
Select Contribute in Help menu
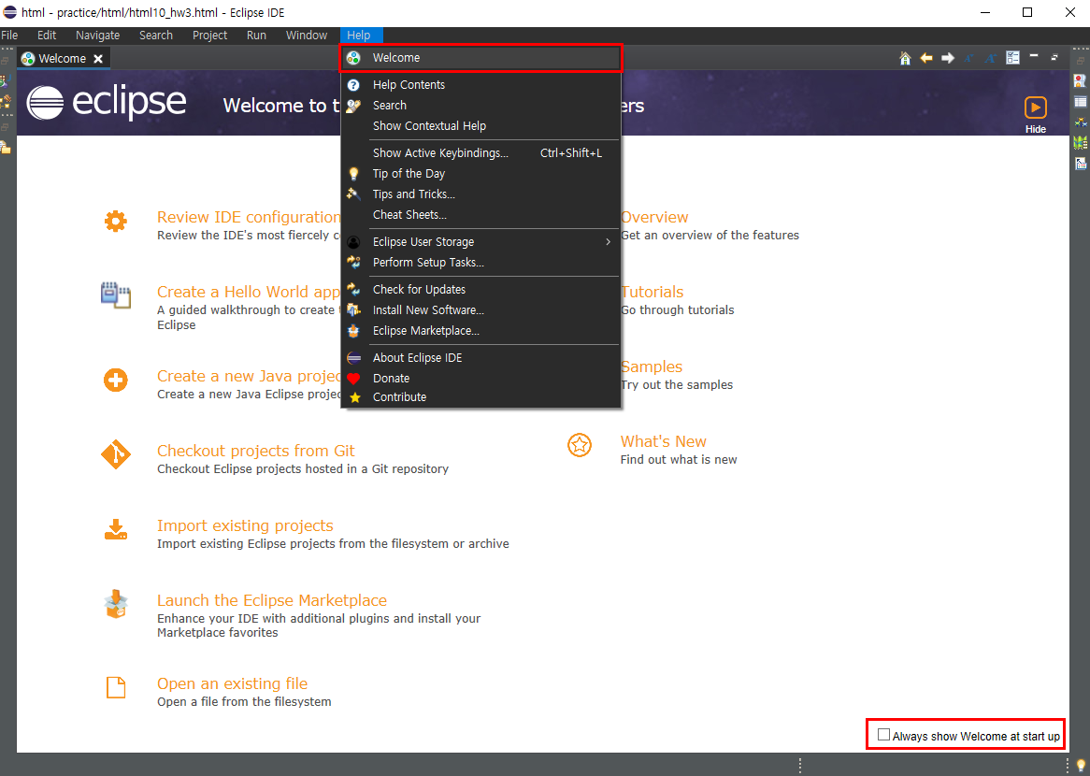(x=480, y=397)
